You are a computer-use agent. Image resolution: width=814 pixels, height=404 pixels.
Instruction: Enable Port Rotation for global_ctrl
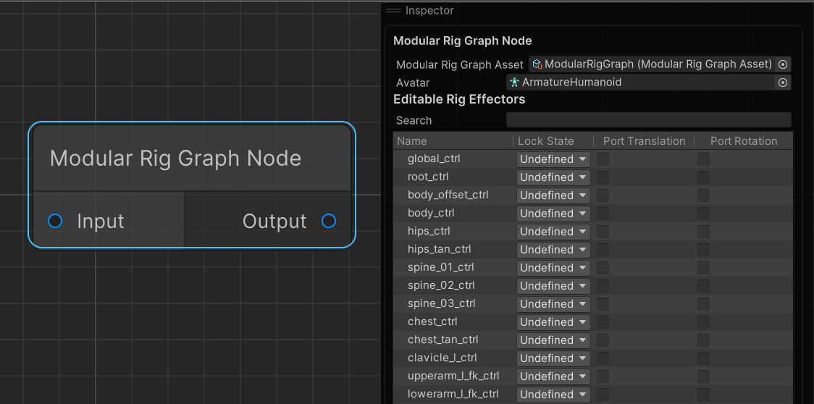click(x=703, y=159)
